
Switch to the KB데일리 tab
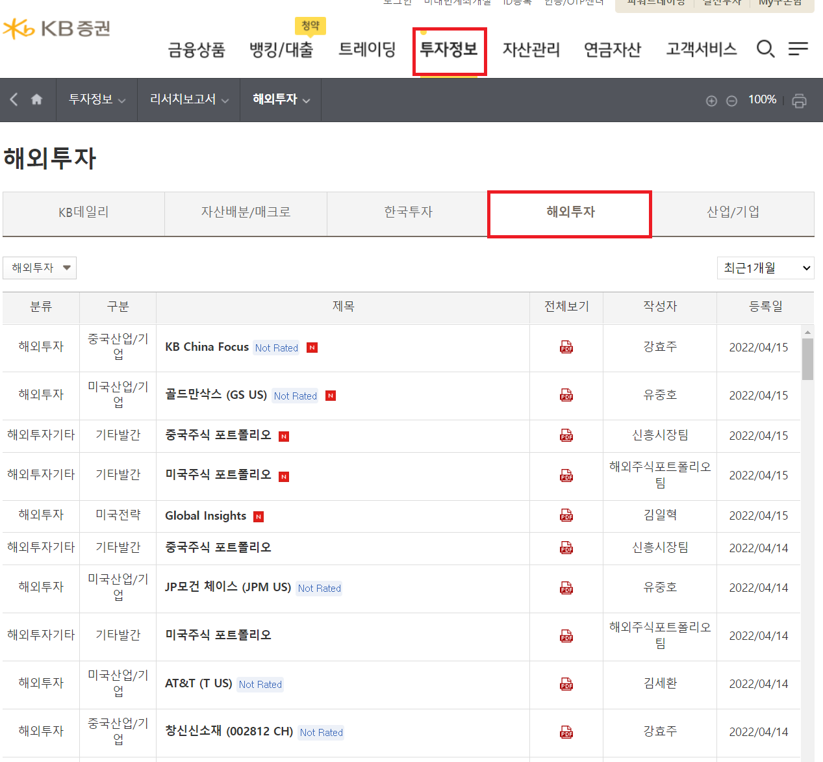click(84, 213)
